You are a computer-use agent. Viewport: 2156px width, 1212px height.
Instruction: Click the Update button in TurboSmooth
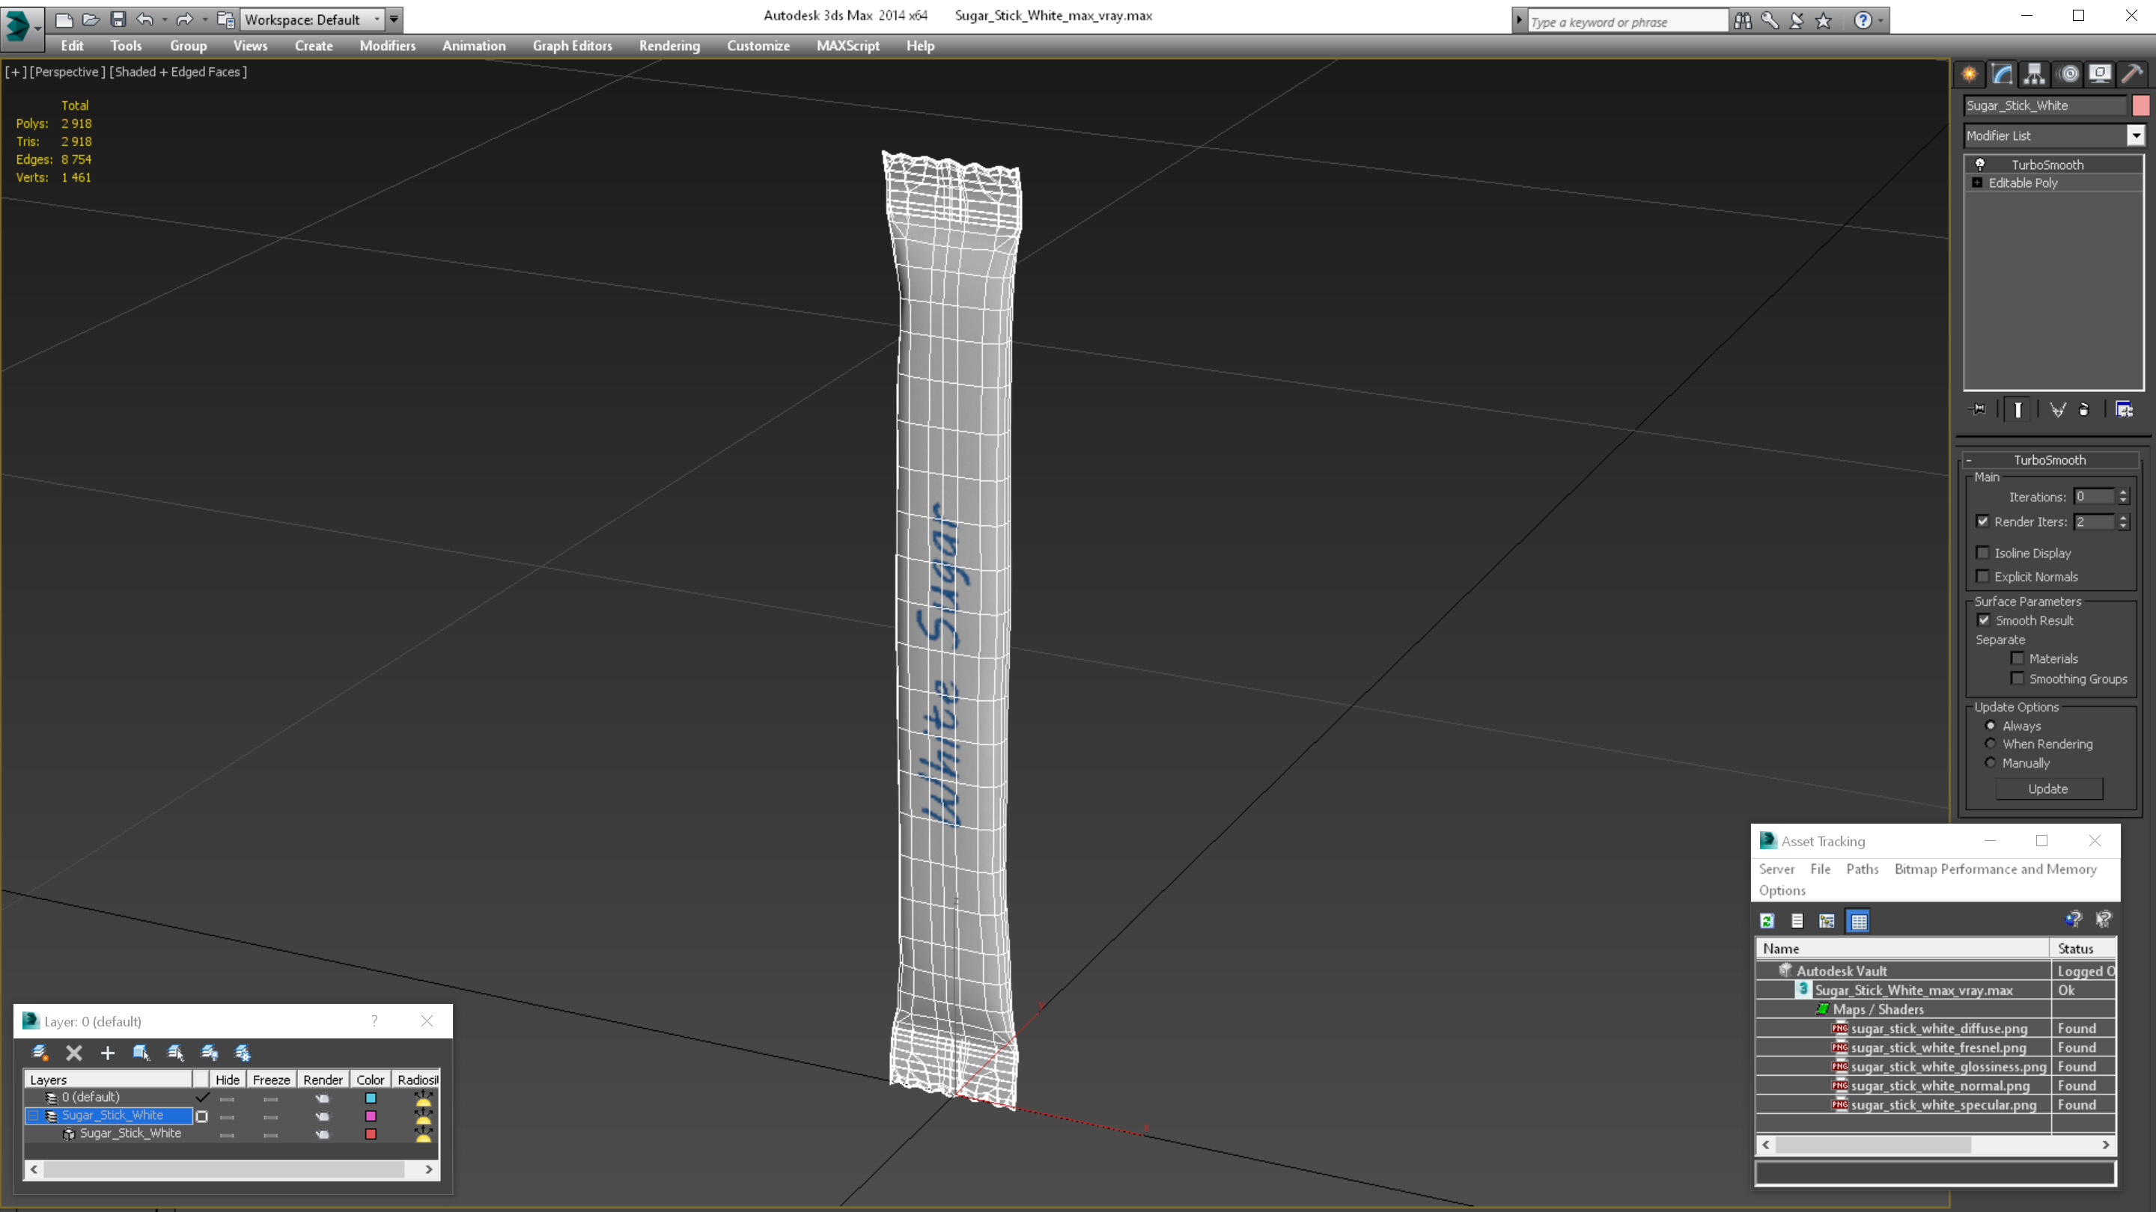[2048, 789]
